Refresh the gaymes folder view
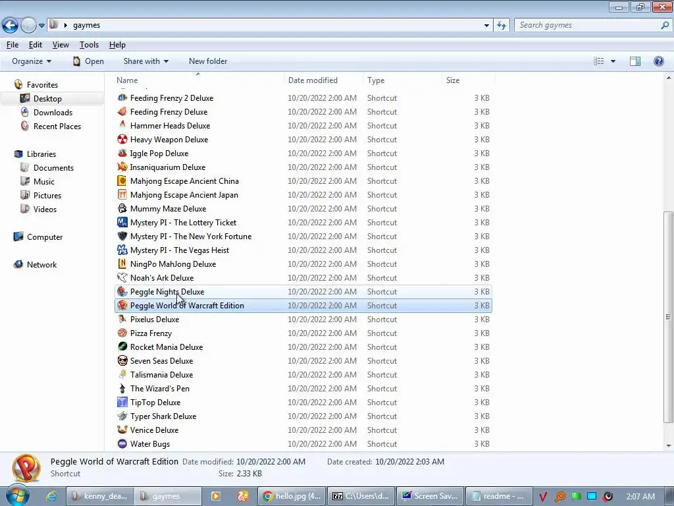674x506 pixels. 501,26
